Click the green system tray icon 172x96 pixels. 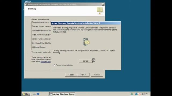point(132,94)
